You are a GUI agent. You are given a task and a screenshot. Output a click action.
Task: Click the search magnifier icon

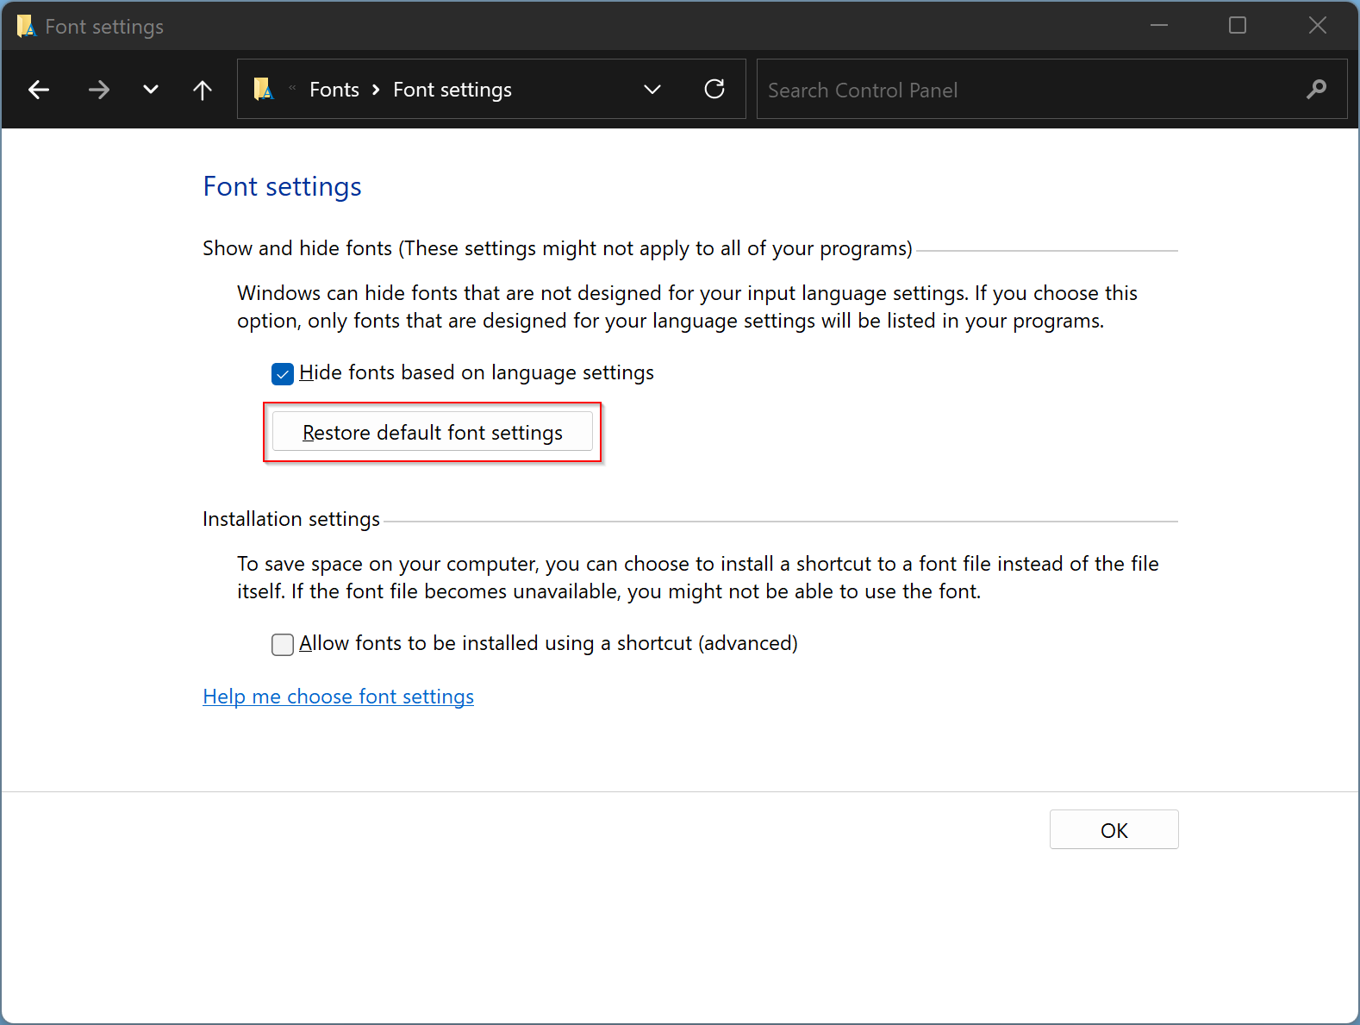pos(1316,89)
